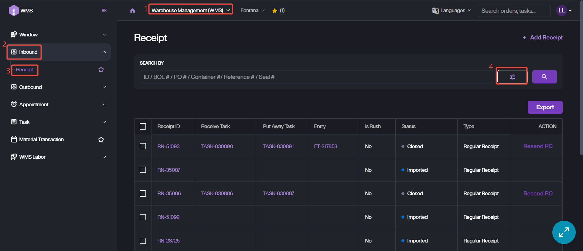Open the favorites star in the top bar

[x=275, y=11]
